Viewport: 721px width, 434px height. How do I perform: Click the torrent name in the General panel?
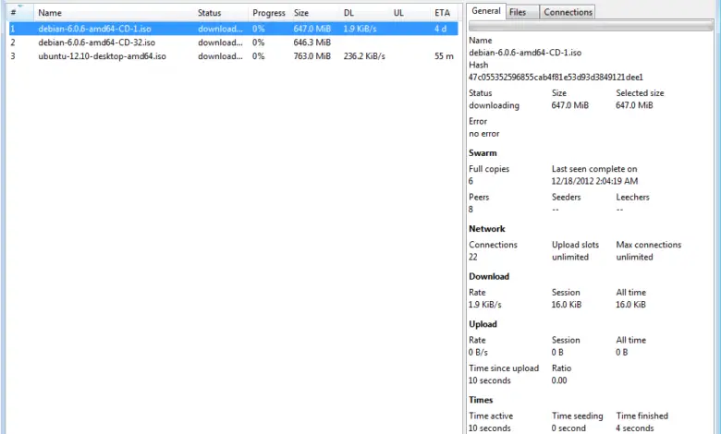(x=525, y=53)
